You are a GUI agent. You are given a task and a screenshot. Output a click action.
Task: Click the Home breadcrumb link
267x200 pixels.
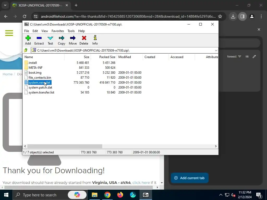[8, 74]
